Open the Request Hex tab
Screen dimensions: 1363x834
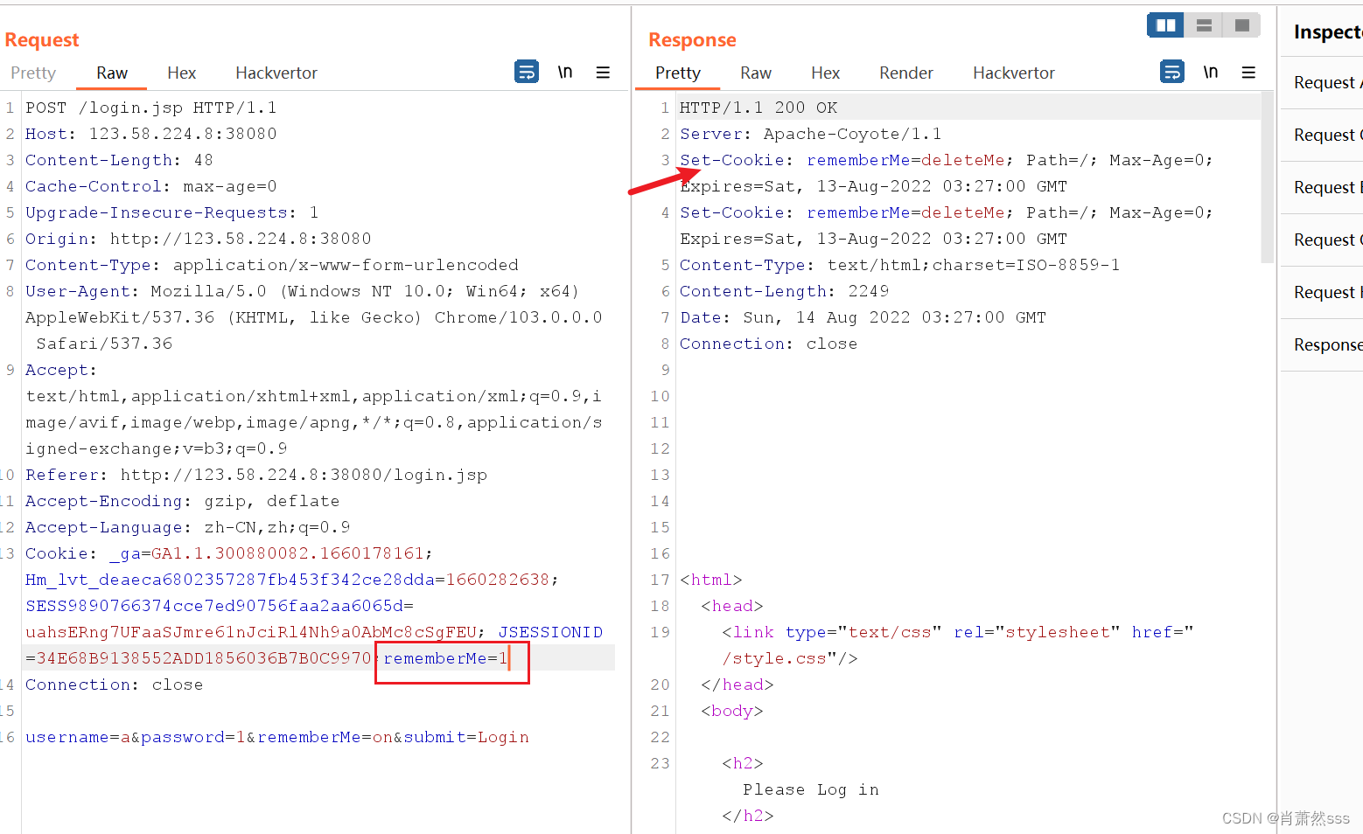182,73
